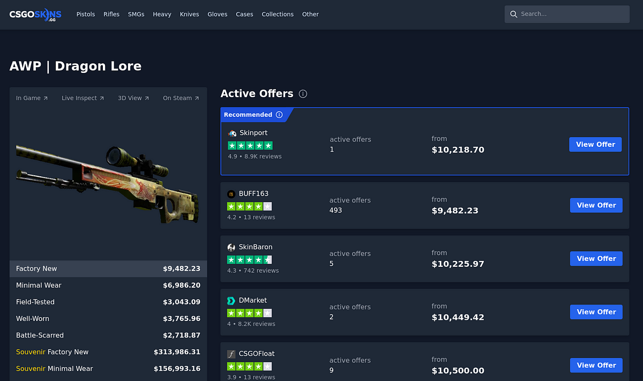Click the DMarket marketplace logo icon
This screenshot has width=643, height=381.
[x=231, y=301]
